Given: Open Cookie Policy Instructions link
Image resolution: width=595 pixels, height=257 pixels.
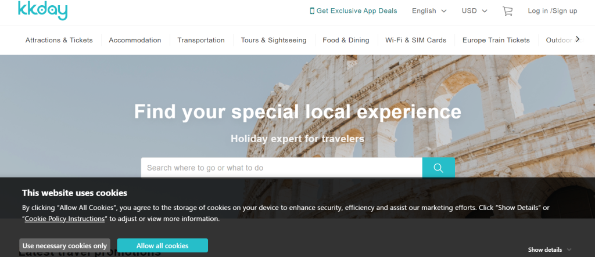Looking at the screenshot, I should [x=65, y=219].
